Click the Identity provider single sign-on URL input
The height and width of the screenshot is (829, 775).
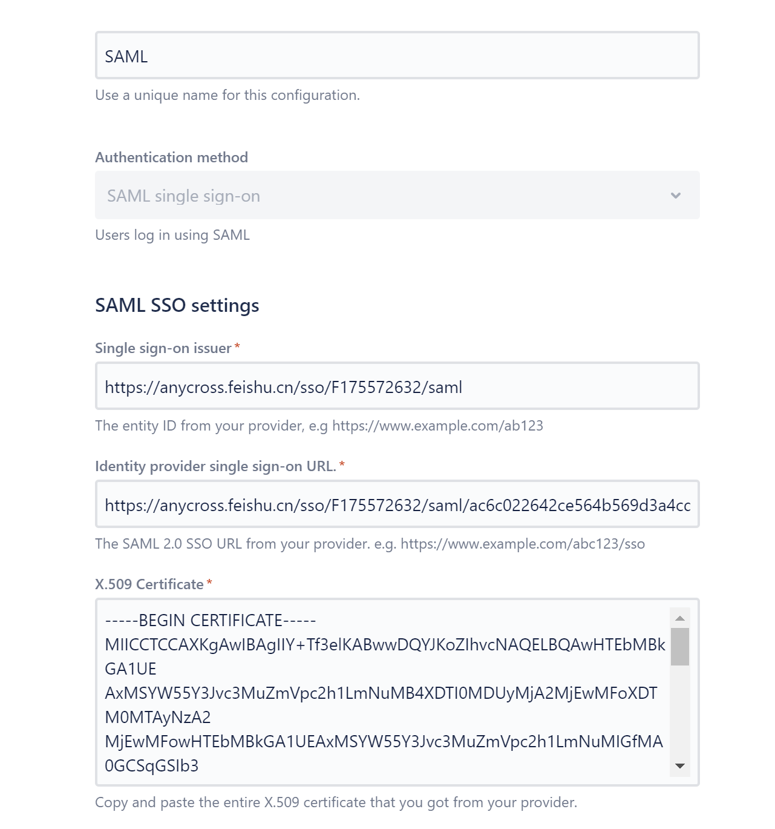click(397, 504)
